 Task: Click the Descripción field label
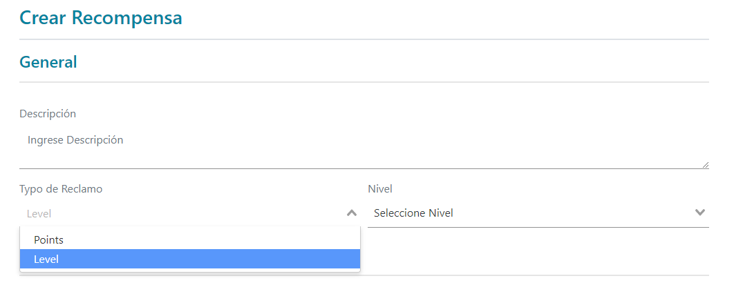(x=48, y=113)
